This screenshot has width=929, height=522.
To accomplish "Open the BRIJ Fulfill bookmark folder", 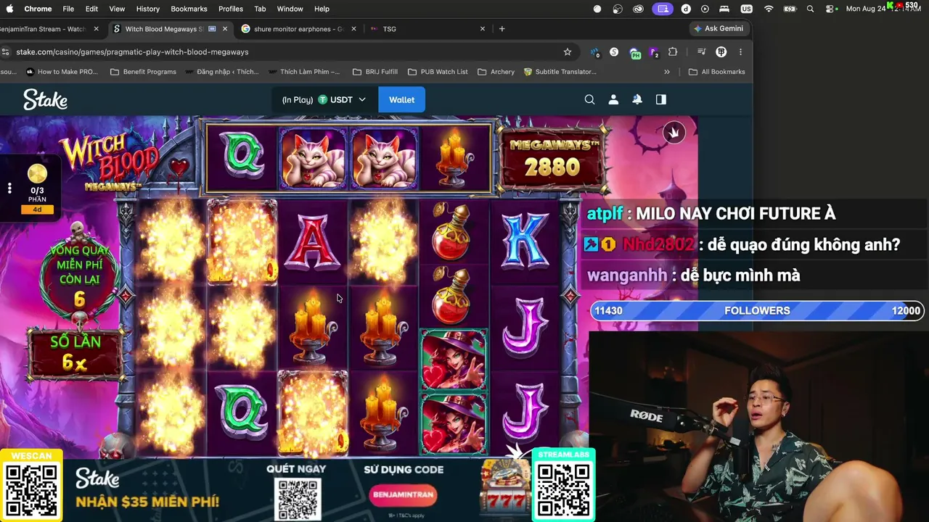I will tap(375, 72).
